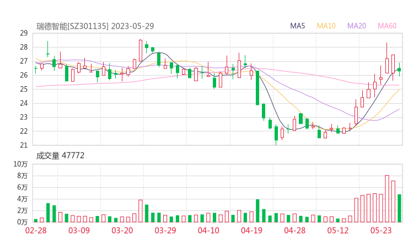Click the volume axis label 4万
The width and height of the screenshot is (408, 243).
[23, 199]
